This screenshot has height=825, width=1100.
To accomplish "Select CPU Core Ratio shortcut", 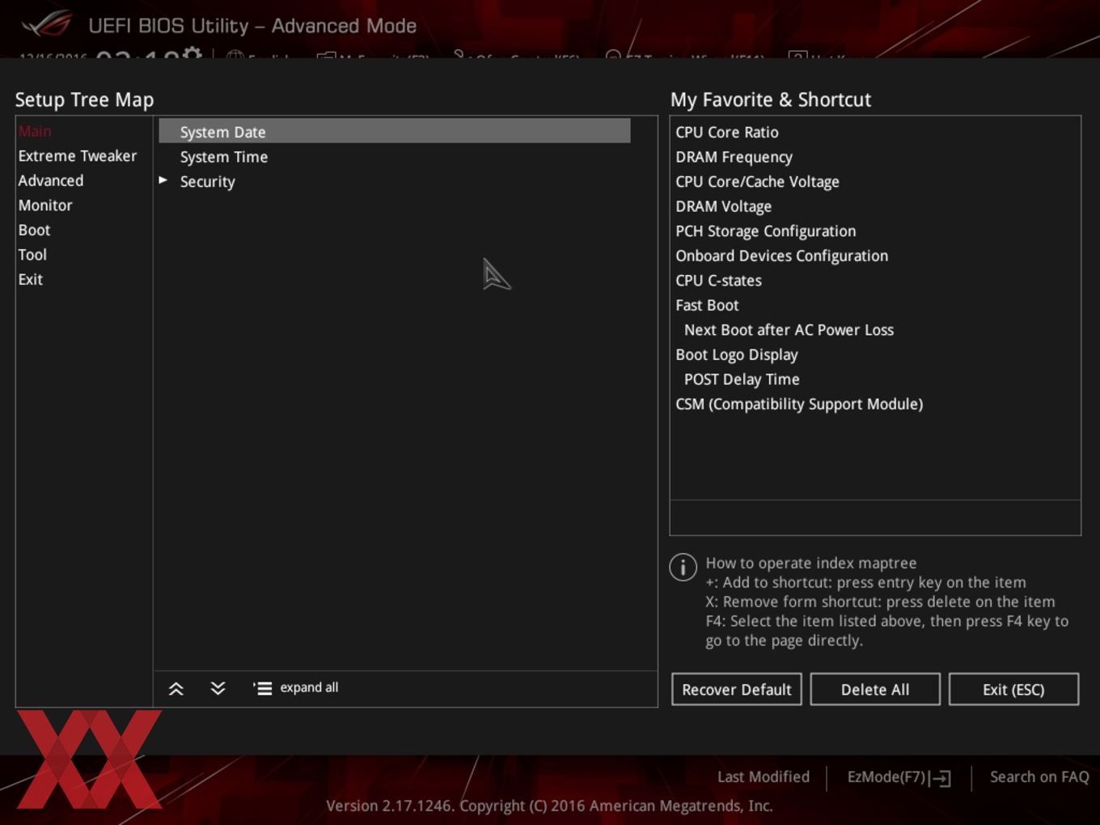I will [x=727, y=132].
